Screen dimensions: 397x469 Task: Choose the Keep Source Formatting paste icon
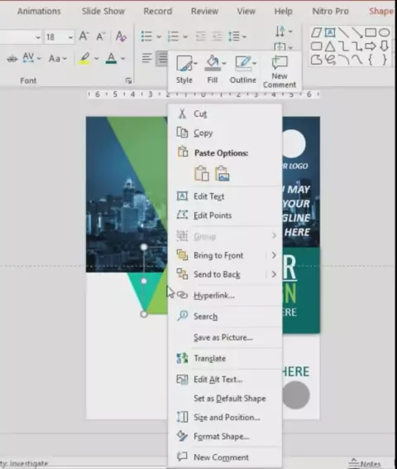pos(202,173)
